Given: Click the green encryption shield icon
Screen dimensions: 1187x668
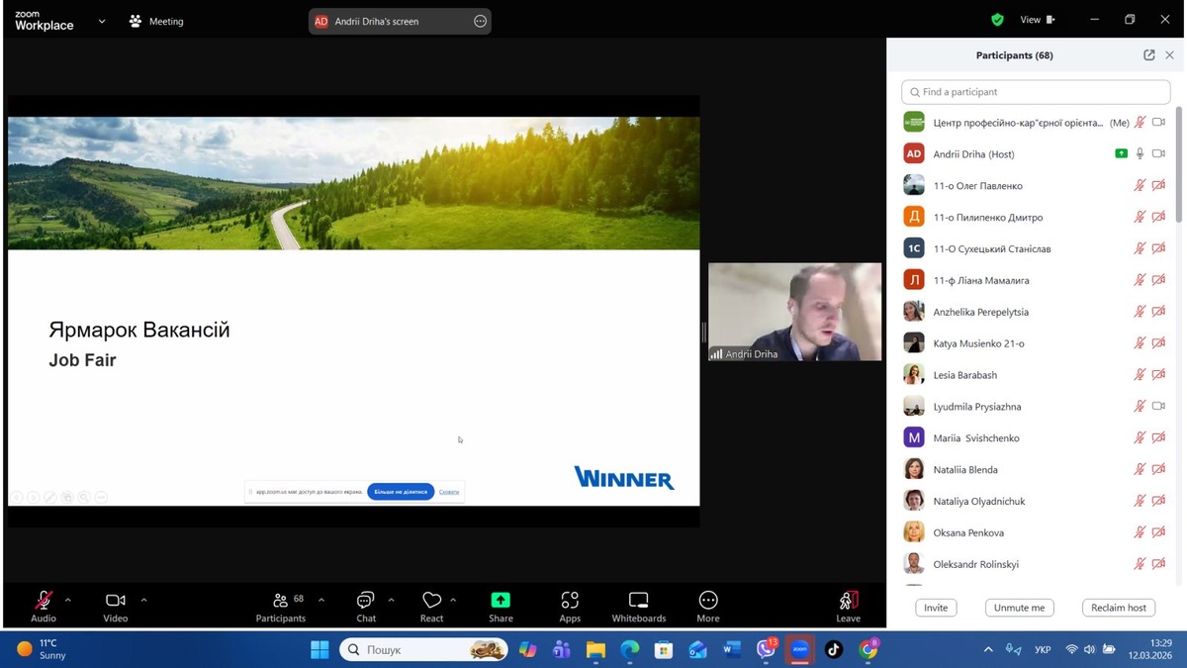Looking at the screenshot, I should tap(997, 20).
